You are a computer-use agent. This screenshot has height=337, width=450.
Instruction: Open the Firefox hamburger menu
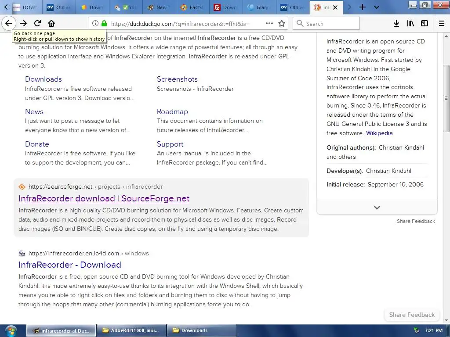pos(441,24)
